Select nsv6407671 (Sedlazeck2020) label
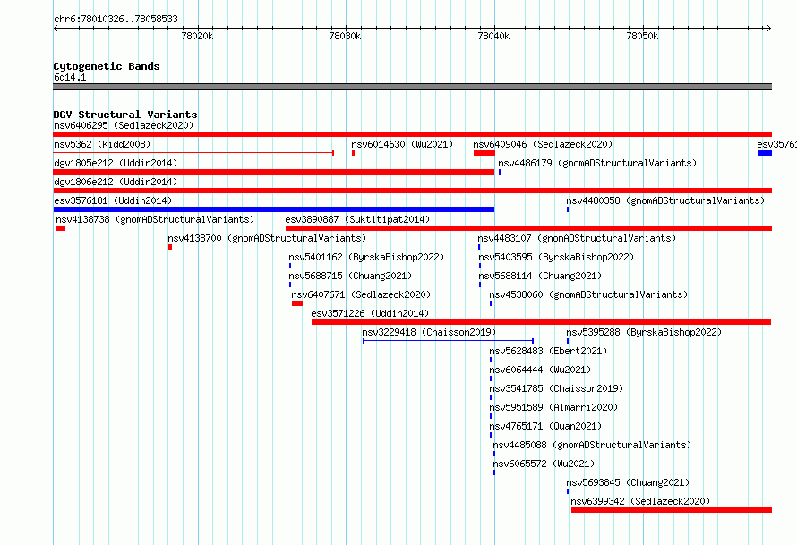797x545 pixels. 361,294
